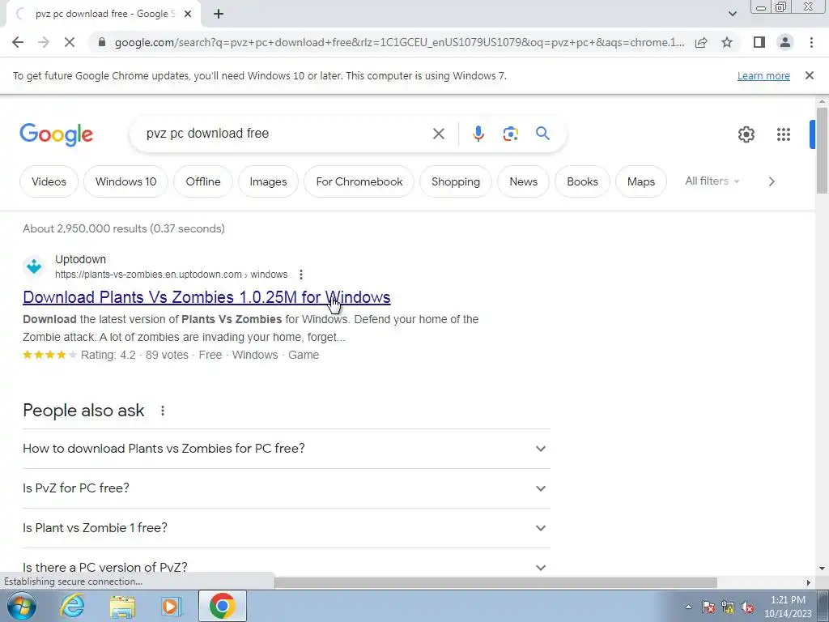Image resolution: width=829 pixels, height=622 pixels.
Task: Launch Internet Explorer from the taskbar
Action: (x=72, y=606)
